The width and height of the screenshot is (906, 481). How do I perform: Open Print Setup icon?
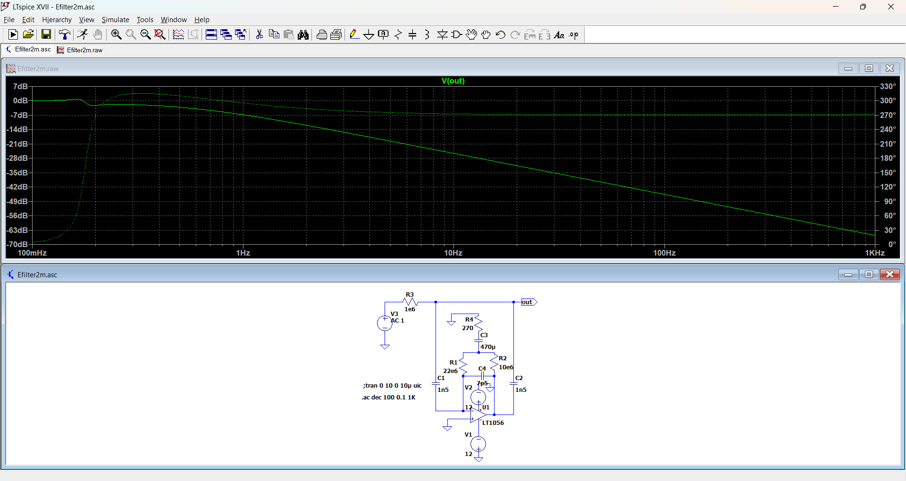coord(336,34)
